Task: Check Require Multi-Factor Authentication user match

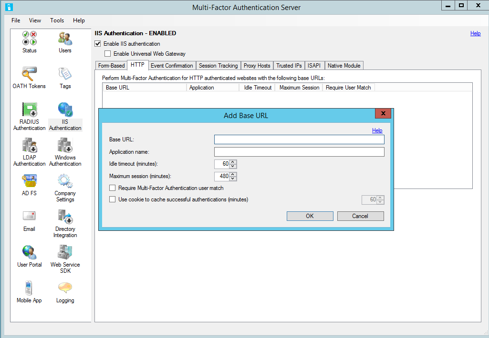Action: tap(112, 188)
